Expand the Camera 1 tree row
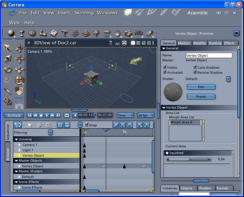This screenshot has width=244, height=197. tap(19, 145)
